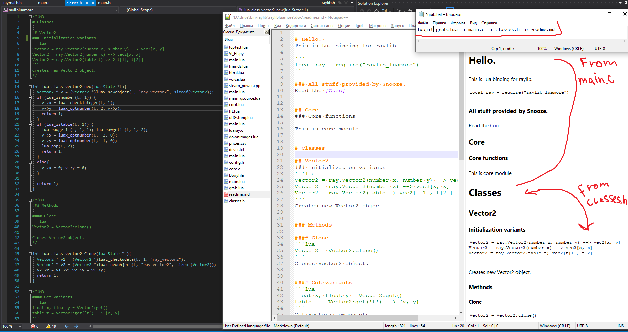The height and width of the screenshot is (332, 628).
Task: Click into the grab.bat command text line
Action: tap(486, 30)
